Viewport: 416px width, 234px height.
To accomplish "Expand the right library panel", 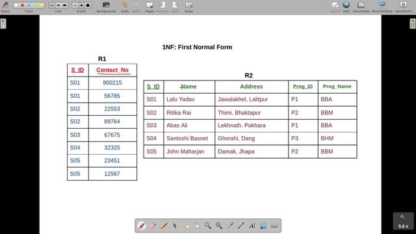I will (413, 23).
